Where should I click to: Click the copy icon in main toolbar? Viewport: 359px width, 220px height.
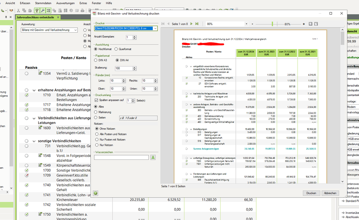pyautogui.click(x=24, y=10)
